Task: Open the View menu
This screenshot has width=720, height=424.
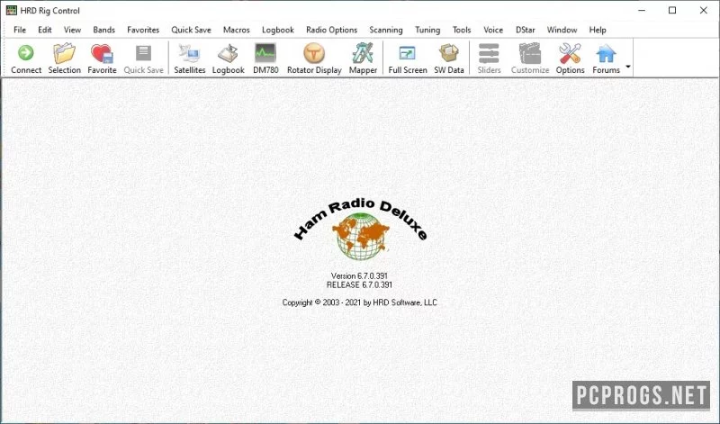Action: 72,30
